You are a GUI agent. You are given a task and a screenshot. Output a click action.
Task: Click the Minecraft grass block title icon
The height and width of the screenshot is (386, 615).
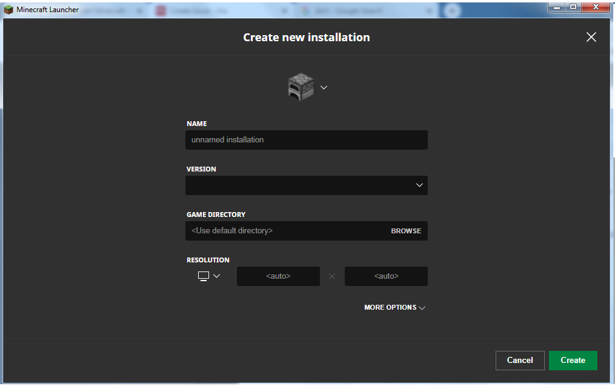click(8, 9)
